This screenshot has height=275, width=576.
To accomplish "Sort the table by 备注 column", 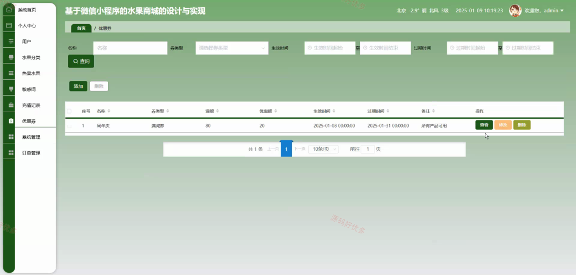I will 434,111.
